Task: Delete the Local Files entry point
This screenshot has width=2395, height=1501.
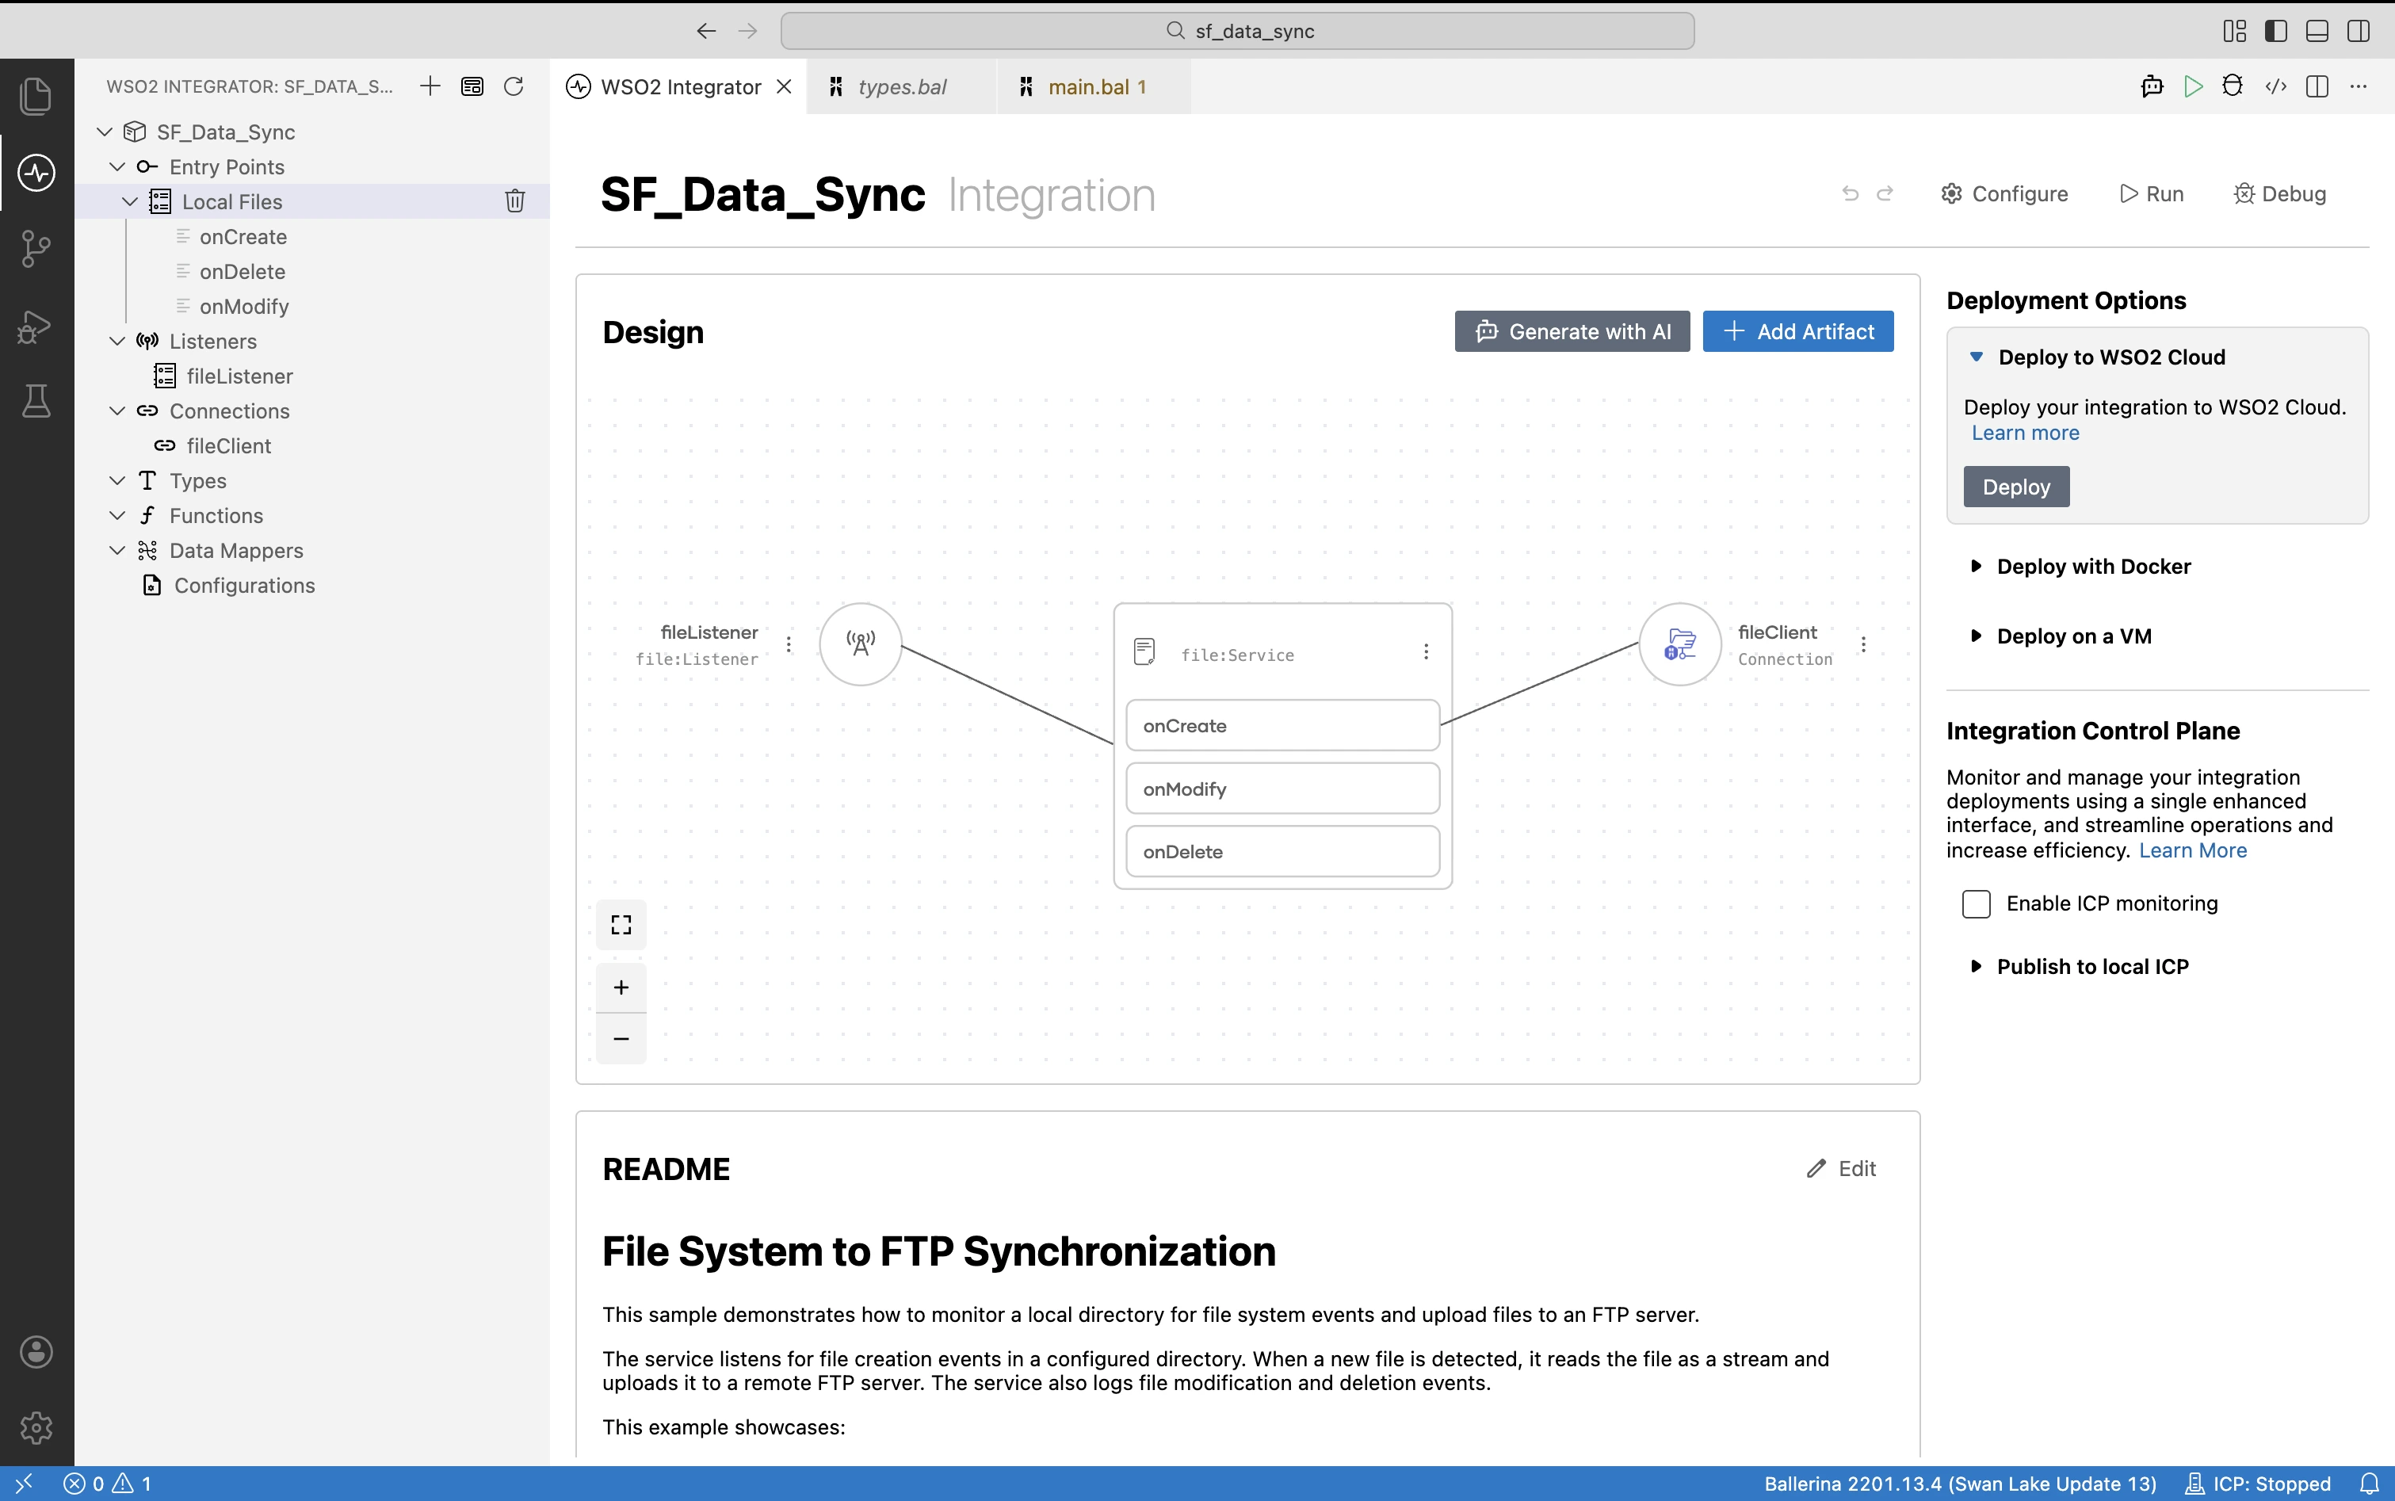Action: [x=514, y=201]
